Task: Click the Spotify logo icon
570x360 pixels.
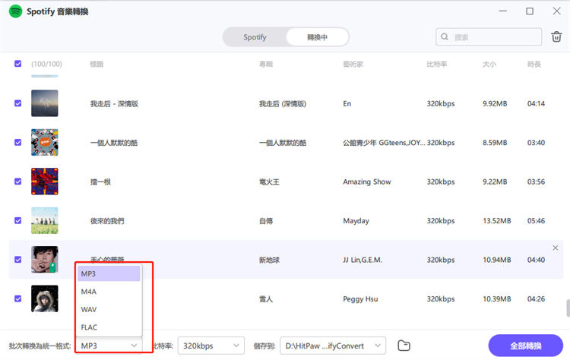Action: tap(16, 11)
